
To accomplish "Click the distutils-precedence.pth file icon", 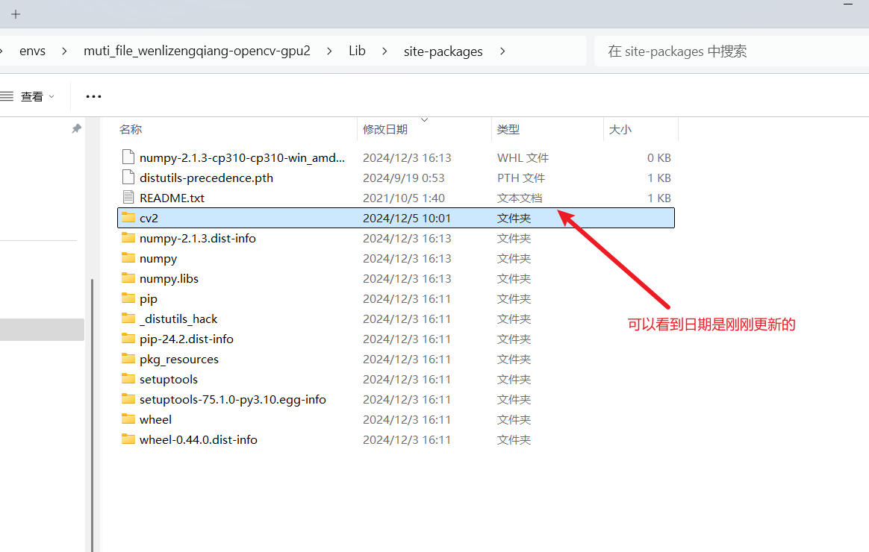I will (x=128, y=178).
